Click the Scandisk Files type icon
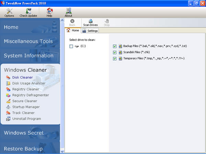Viewport: 206px width, 154px height. [120, 52]
